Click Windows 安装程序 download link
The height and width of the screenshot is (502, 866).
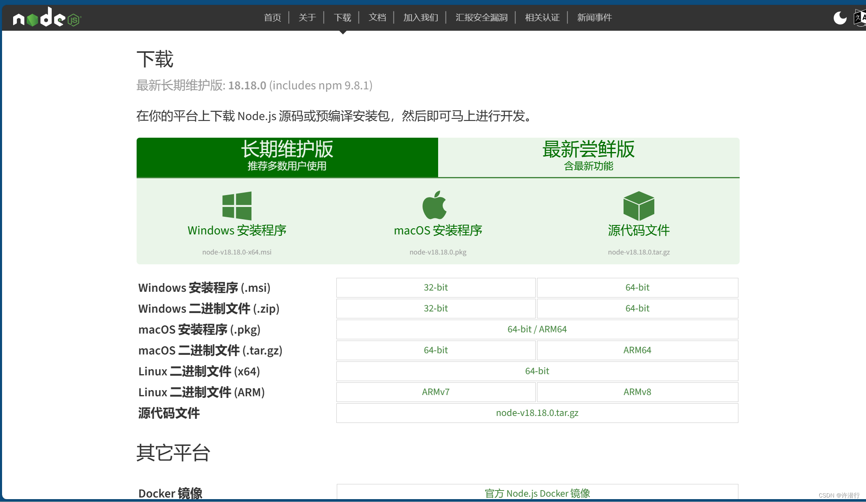237,230
